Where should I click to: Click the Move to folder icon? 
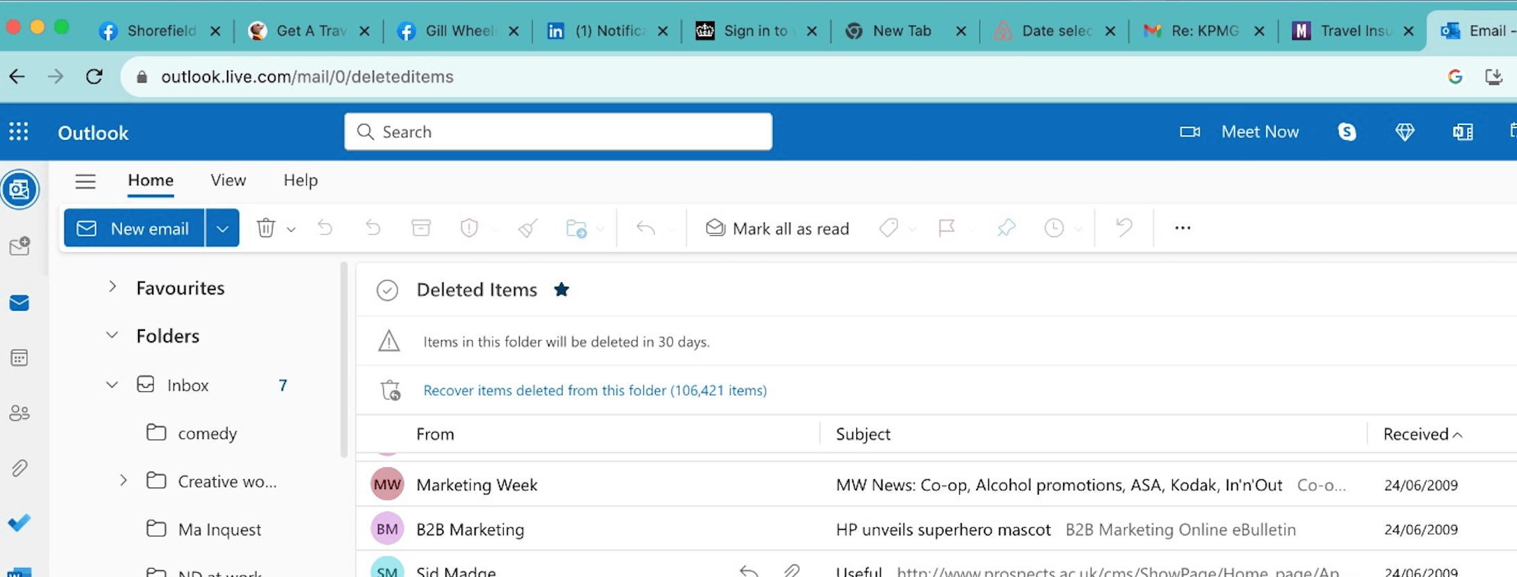point(577,227)
